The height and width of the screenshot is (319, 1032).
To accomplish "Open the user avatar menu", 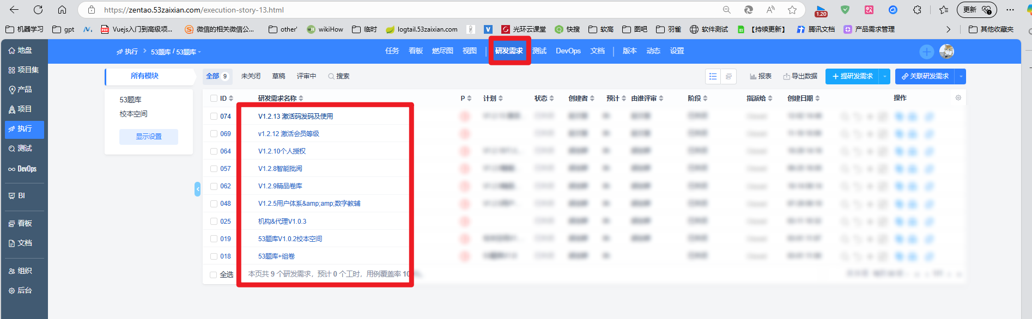I will [x=946, y=51].
